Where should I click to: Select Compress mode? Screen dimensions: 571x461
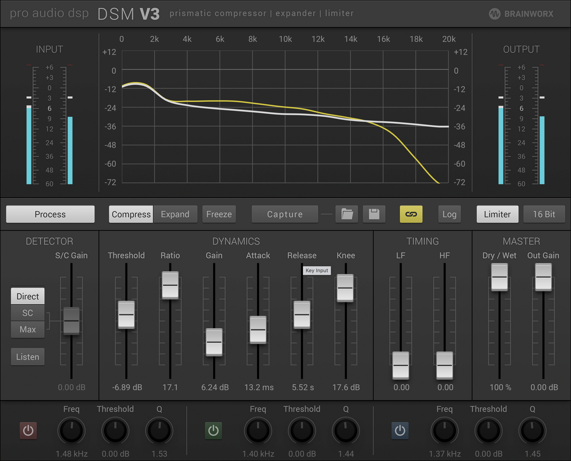[131, 214]
